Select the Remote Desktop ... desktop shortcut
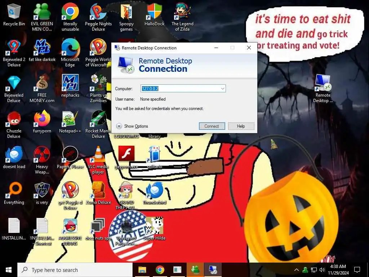The image size is (369, 277). [x=323, y=89]
